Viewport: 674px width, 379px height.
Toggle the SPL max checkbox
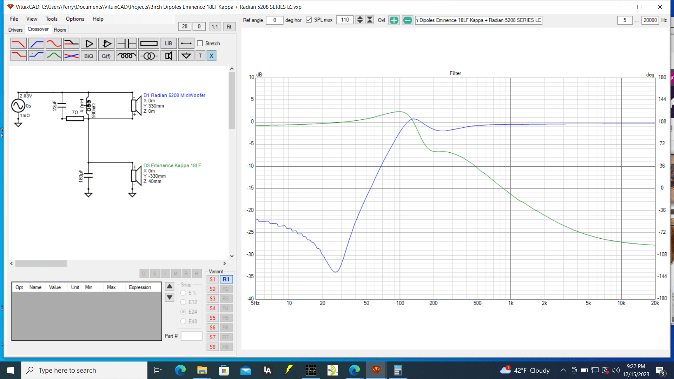tap(309, 20)
